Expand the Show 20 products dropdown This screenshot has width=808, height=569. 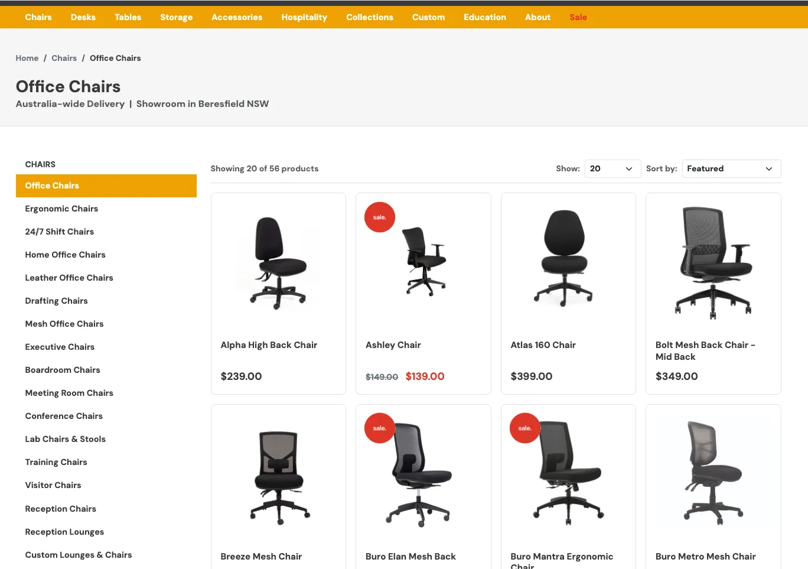(612, 168)
